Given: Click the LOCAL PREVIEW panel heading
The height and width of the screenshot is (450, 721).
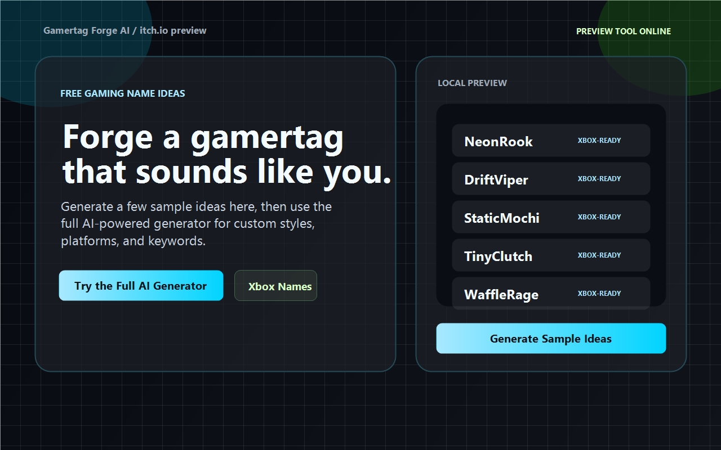Looking at the screenshot, I should tap(473, 83).
